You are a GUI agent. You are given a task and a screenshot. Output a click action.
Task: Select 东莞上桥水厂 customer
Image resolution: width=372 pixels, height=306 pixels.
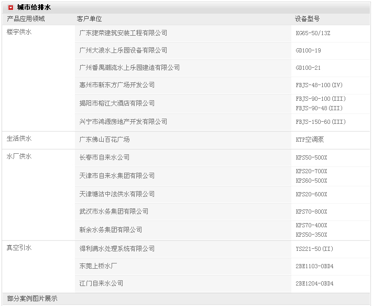click(98, 266)
